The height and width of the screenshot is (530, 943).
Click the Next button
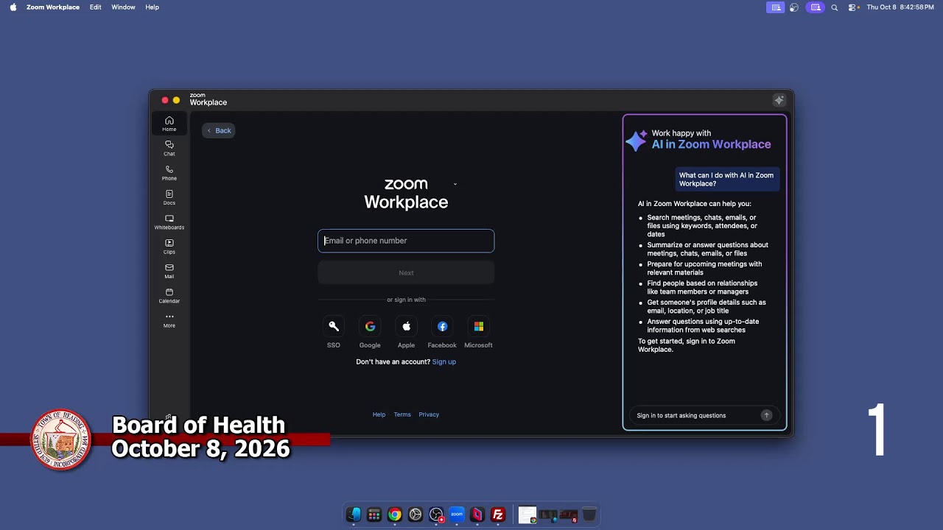coord(406,272)
